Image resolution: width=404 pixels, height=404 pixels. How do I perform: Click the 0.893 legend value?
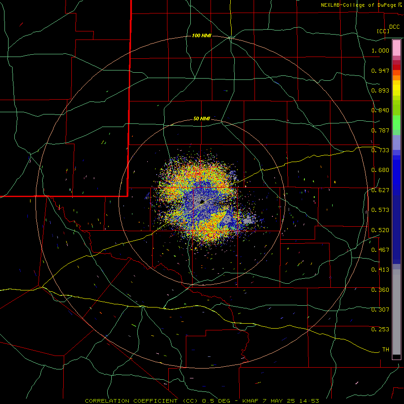click(380, 90)
